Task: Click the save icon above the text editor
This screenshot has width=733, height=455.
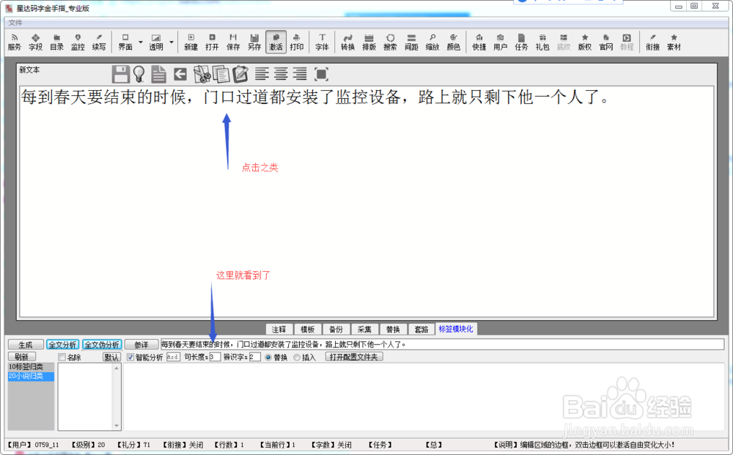Action: (120, 73)
